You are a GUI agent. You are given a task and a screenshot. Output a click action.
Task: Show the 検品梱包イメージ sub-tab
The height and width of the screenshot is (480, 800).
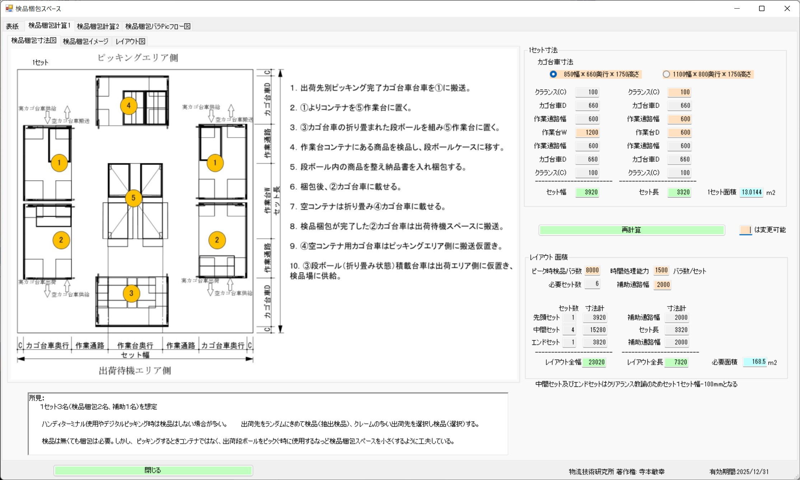[x=85, y=41]
